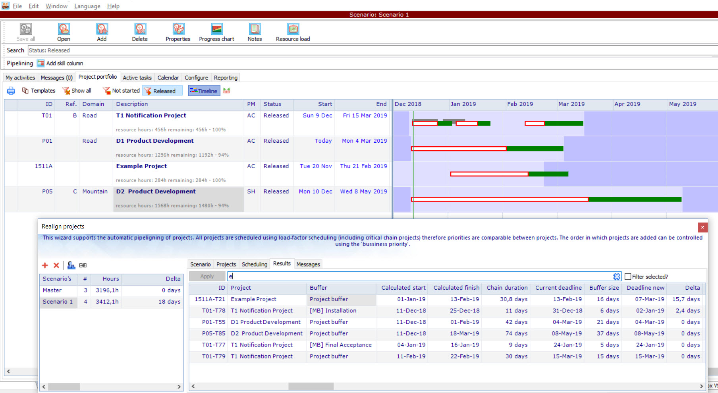Enable the Filter selected checkbox
This screenshot has width=718, height=393.
(628, 277)
